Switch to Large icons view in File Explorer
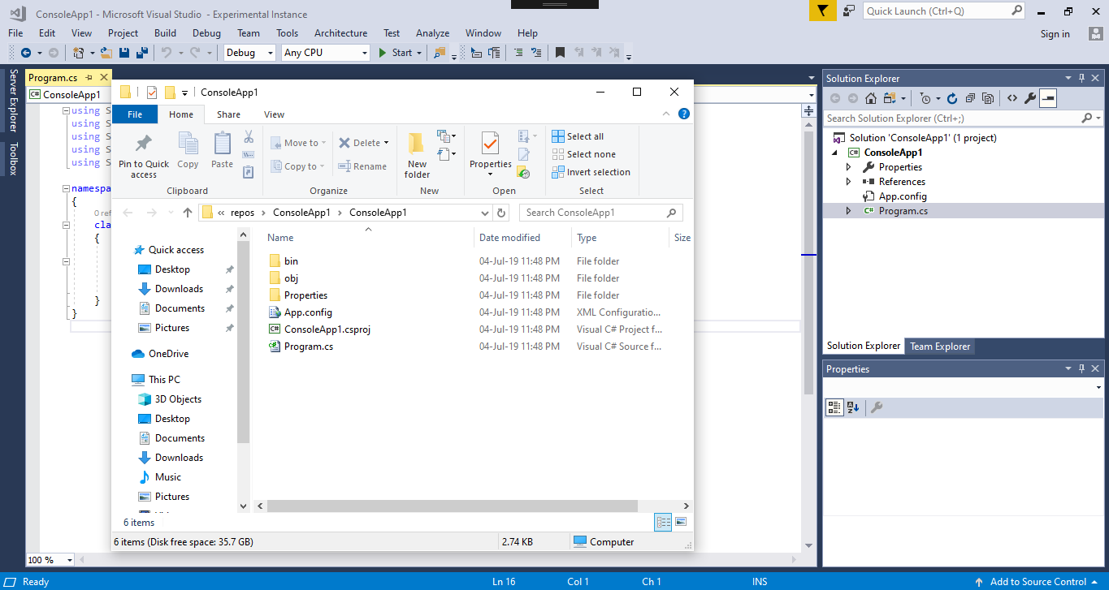 681,522
